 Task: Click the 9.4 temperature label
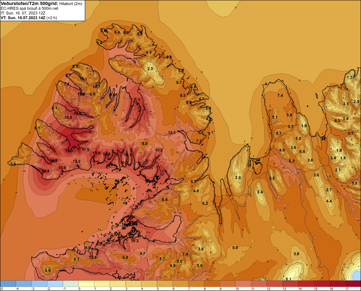pyautogui.click(x=117, y=32)
